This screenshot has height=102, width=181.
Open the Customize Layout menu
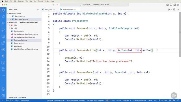pos(178,5)
